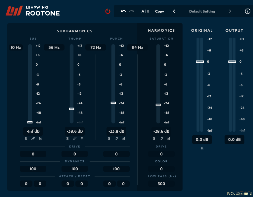The image size is (253, 197).
Task: Click the Leapwing Rootone logo
Action: 33,11
